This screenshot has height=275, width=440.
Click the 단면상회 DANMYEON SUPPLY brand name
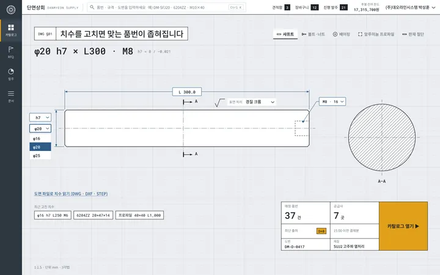click(x=53, y=7)
